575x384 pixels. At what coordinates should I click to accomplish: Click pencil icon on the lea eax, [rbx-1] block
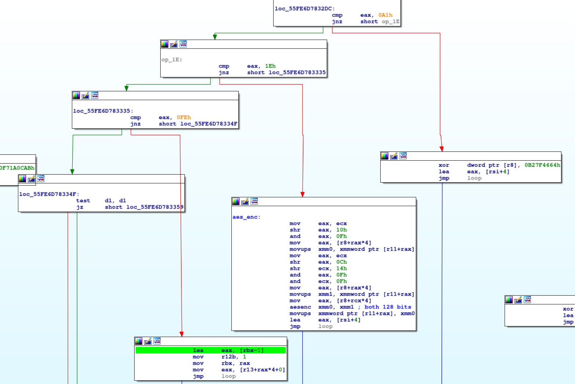(x=148, y=341)
